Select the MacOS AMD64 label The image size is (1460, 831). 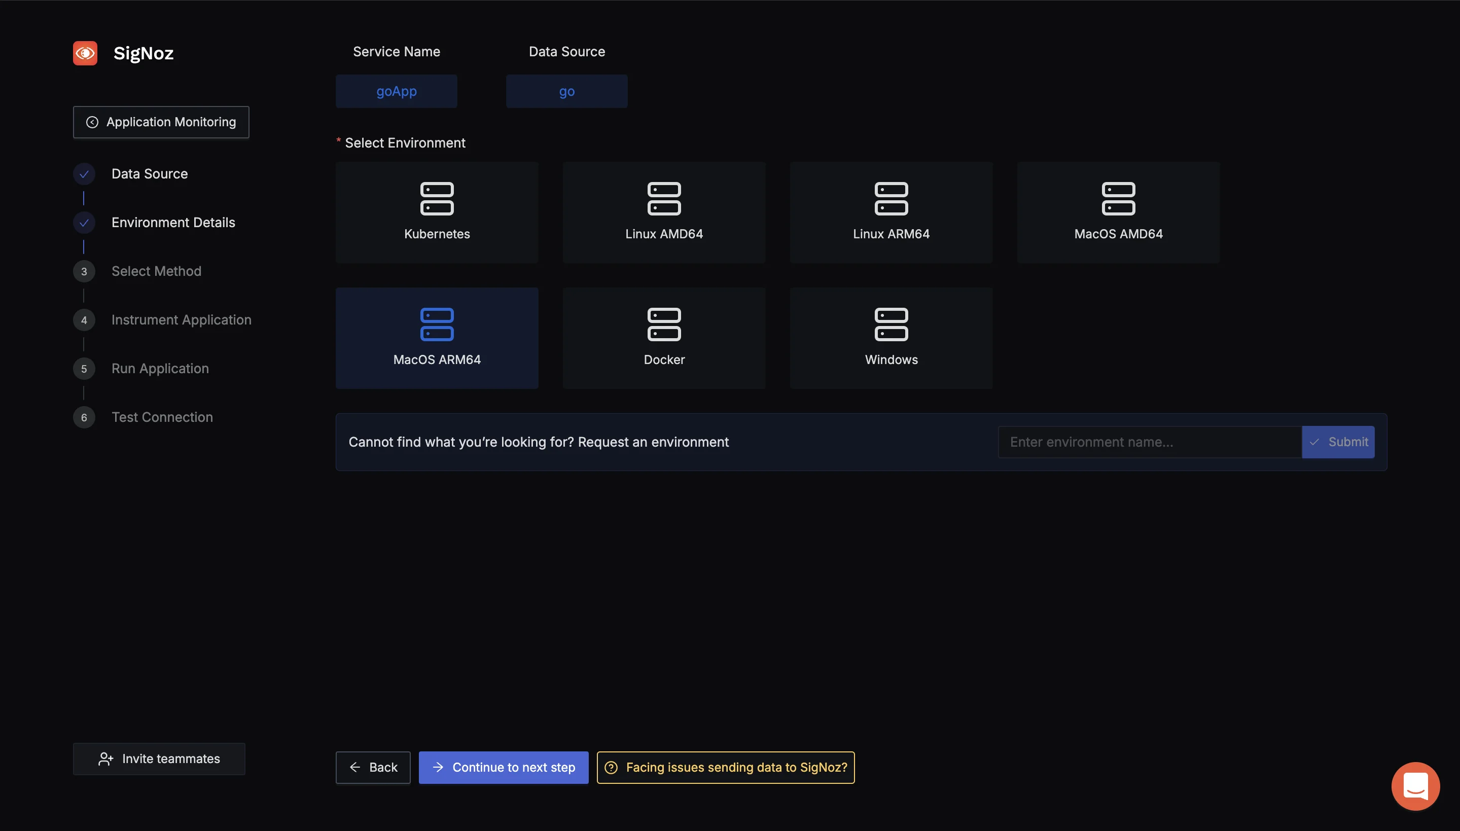1119,234
